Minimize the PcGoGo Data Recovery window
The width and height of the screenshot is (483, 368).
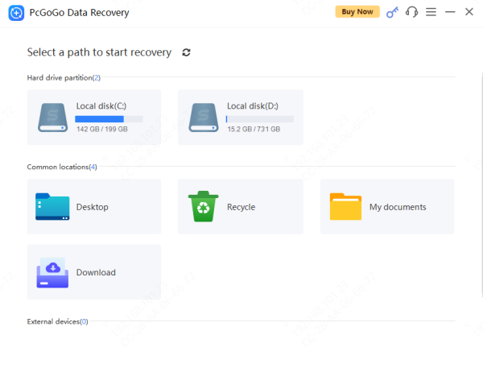(x=450, y=12)
